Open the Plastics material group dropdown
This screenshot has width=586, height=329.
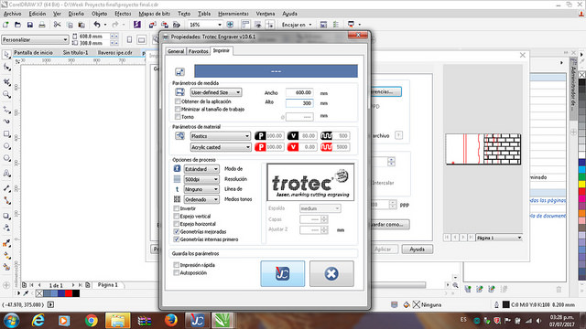click(x=221, y=136)
